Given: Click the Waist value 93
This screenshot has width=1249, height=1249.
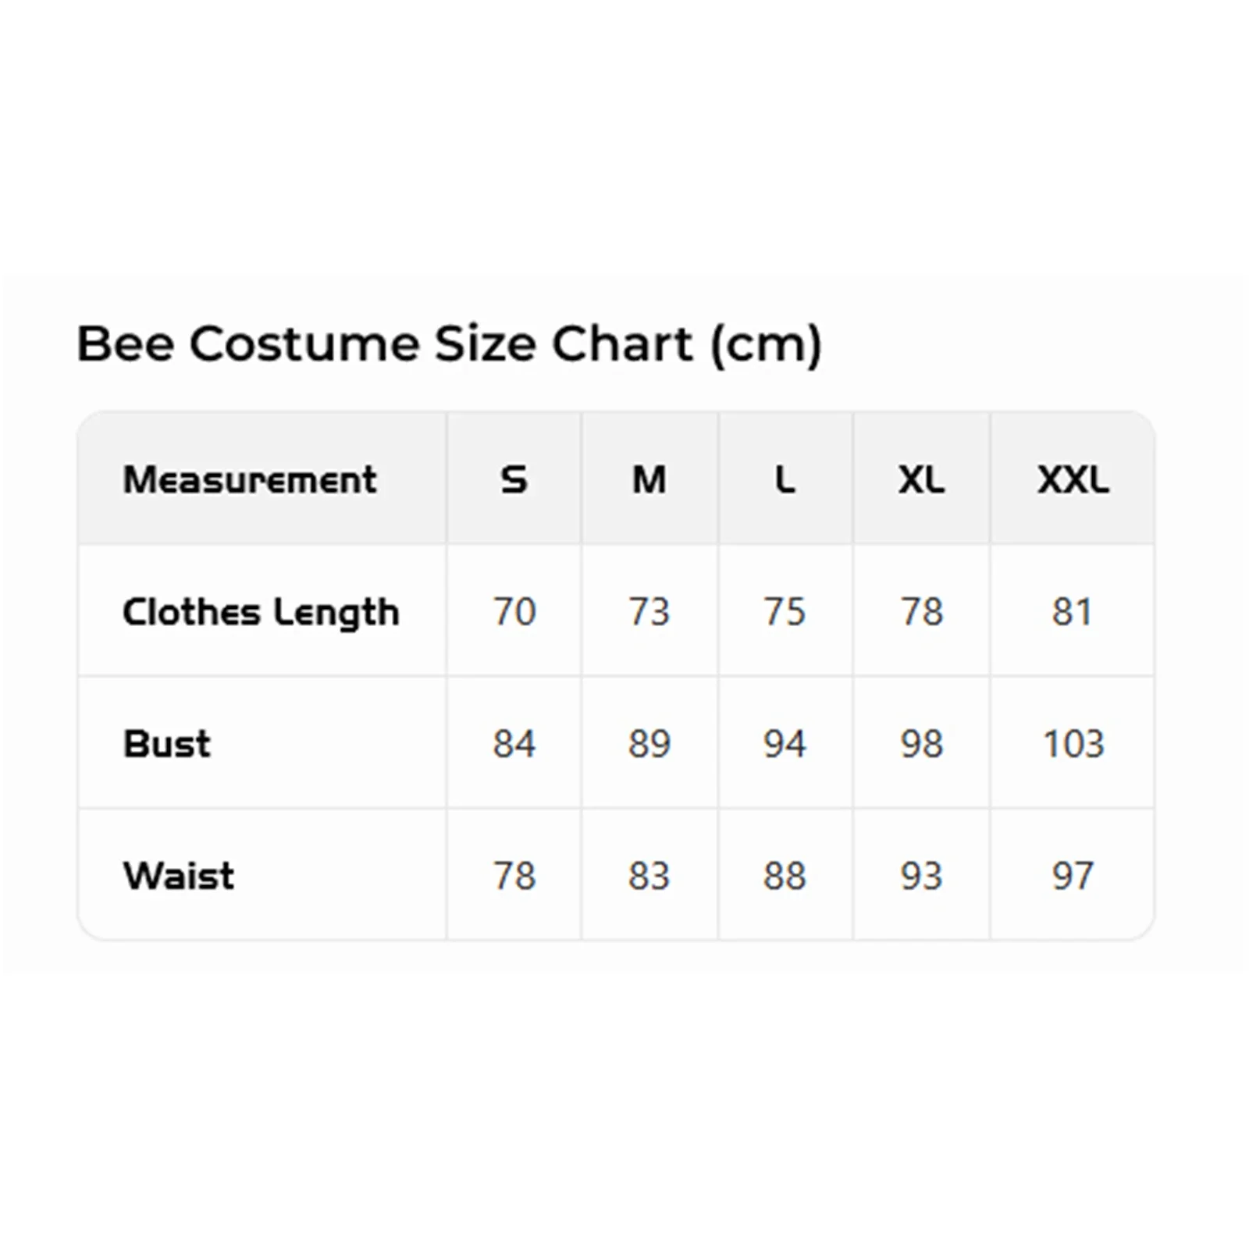Looking at the screenshot, I should (921, 875).
